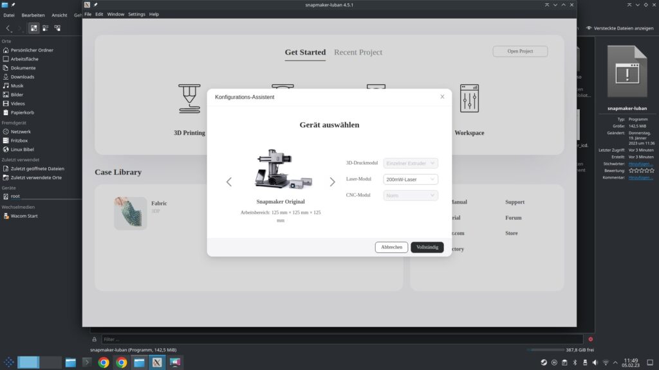
Task: Click the Hinzufügen link for Kommentar
Action: pyautogui.click(x=640, y=177)
